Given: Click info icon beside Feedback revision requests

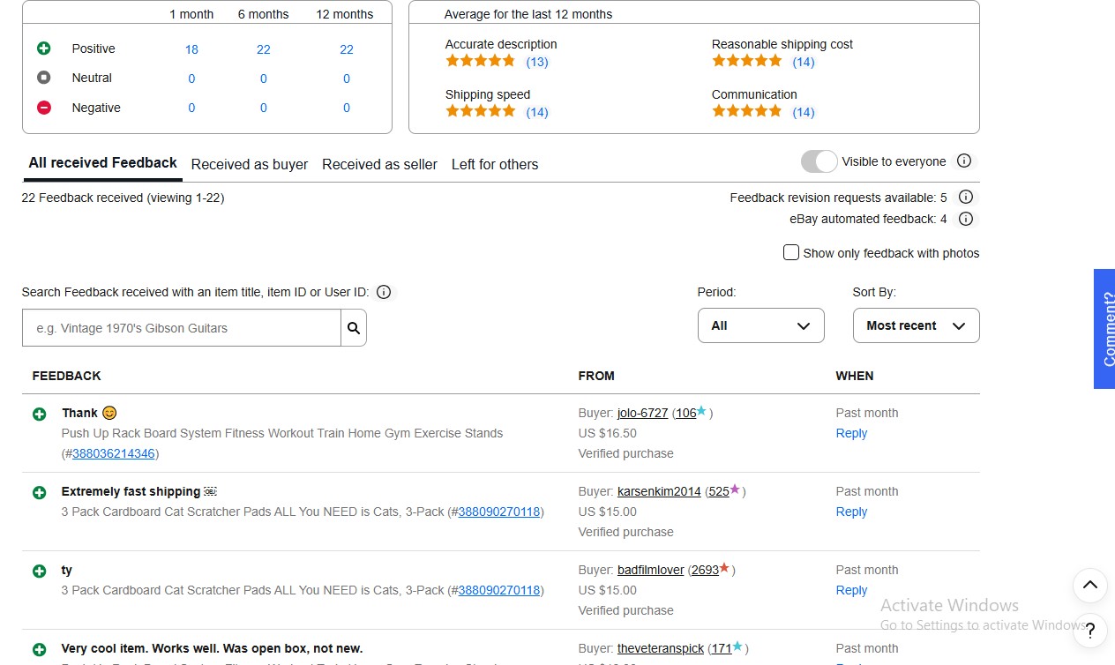Looking at the screenshot, I should pos(966,198).
